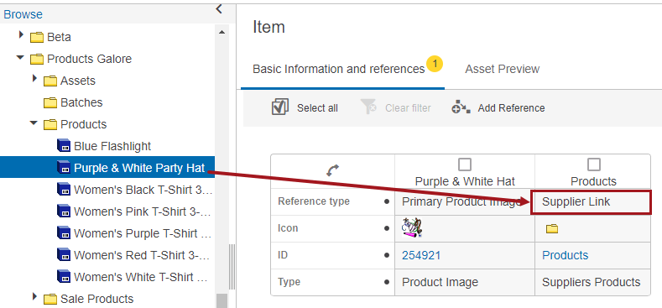Check the Purple & White Hat column checkbox
Screen dimensions: 662x308
coord(465,164)
